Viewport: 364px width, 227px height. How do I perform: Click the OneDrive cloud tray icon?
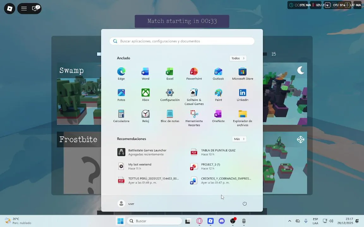(298, 221)
